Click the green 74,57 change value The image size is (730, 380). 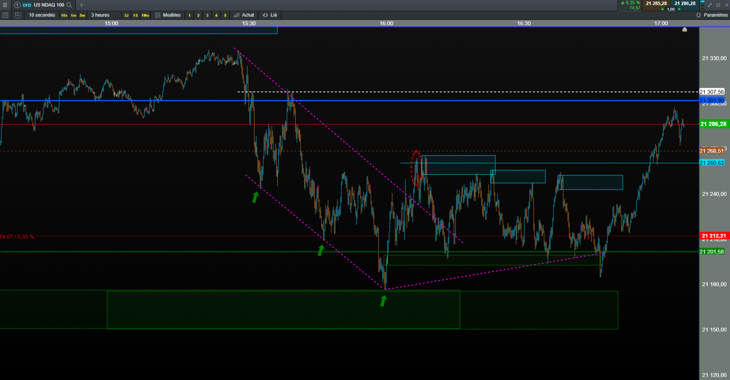tap(635, 8)
